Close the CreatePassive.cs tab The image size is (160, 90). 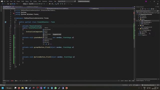point(14,7)
